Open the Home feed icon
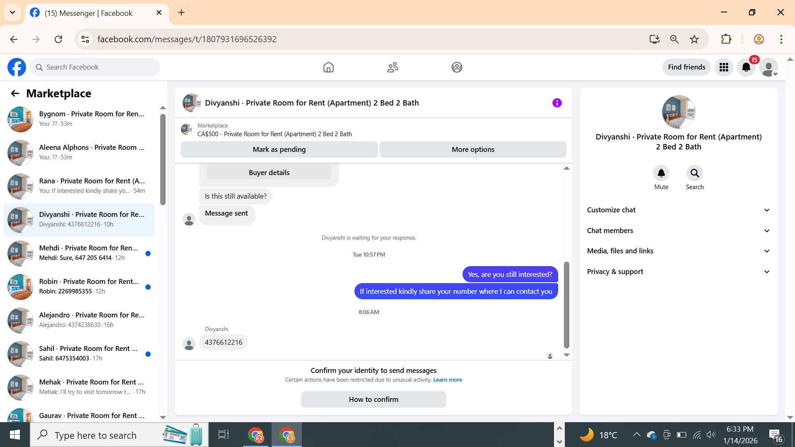 tap(328, 67)
